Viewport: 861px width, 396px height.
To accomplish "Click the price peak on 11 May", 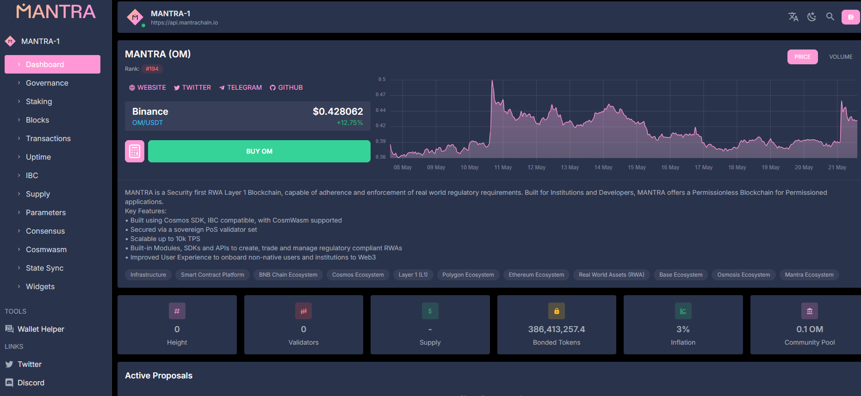I will (x=492, y=81).
